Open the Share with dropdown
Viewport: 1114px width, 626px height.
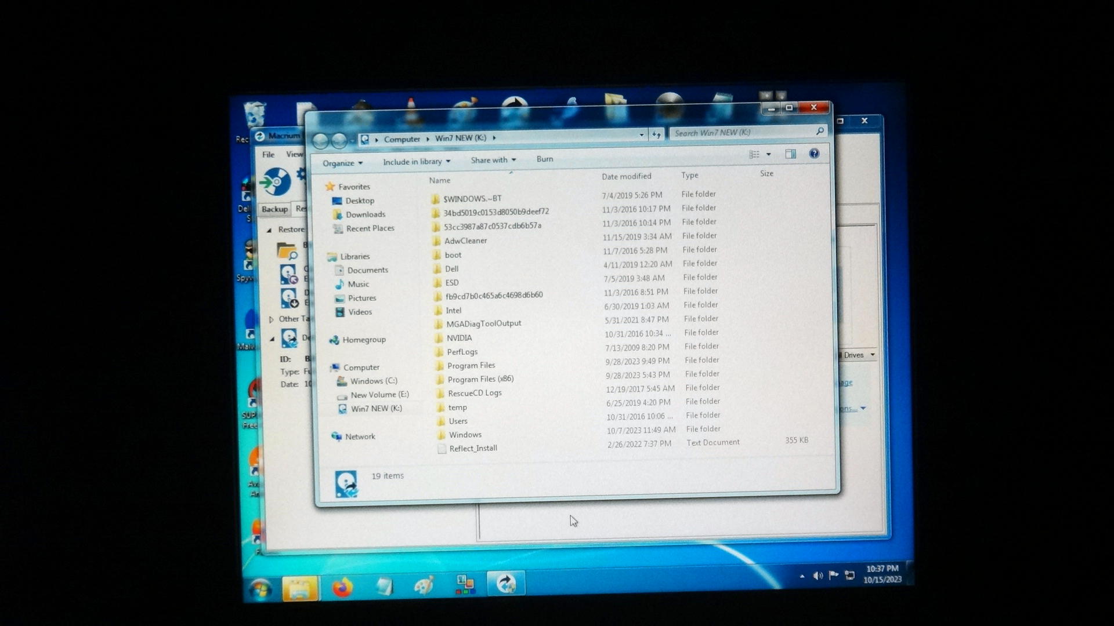493,160
